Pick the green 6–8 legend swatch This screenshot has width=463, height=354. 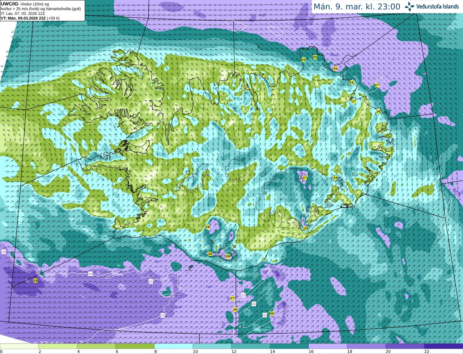135,346
